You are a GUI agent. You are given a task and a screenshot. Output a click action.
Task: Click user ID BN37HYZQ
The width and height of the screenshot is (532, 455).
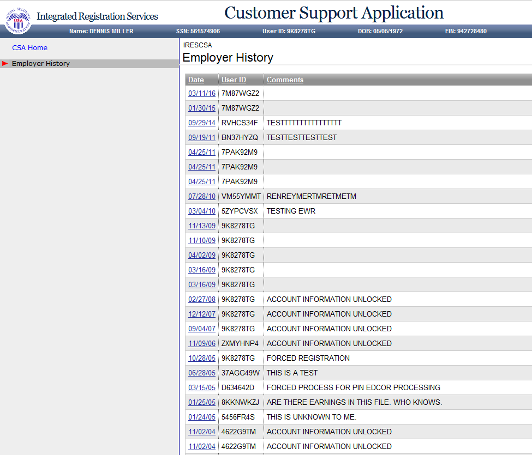coord(240,137)
